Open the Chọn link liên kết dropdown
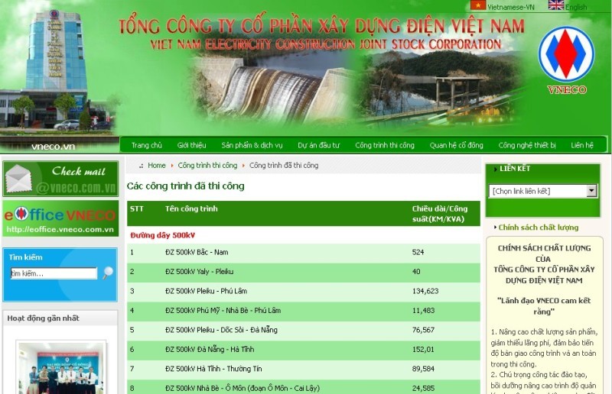This screenshot has height=394, width=612. pos(543,191)
